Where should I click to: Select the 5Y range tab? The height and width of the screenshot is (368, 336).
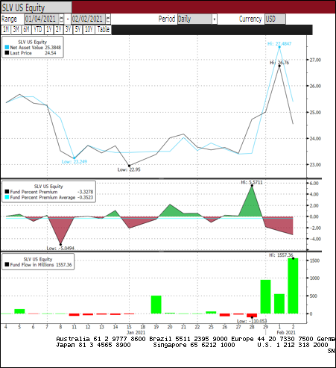pos(78,30)
